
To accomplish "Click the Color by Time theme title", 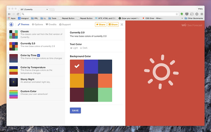I will point(29,55).
